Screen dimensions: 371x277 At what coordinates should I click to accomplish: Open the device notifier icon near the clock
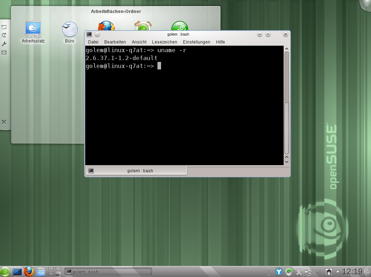308,272
